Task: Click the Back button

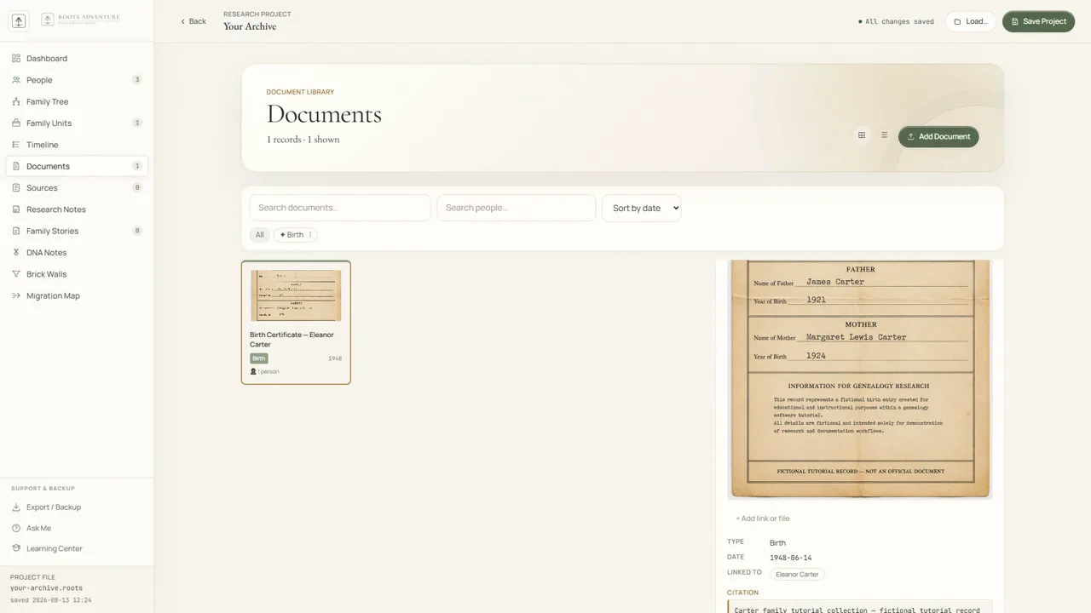Action: click(x=193, y=21)
